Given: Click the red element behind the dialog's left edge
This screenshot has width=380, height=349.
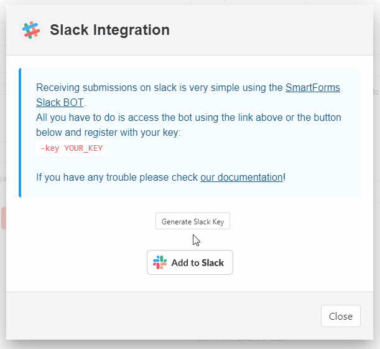Looking at the screenshot, I should [x=3, y=218].
